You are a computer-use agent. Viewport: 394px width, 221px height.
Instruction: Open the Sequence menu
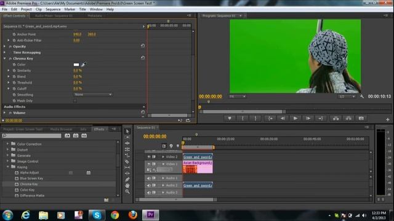[x=53, y=9]
